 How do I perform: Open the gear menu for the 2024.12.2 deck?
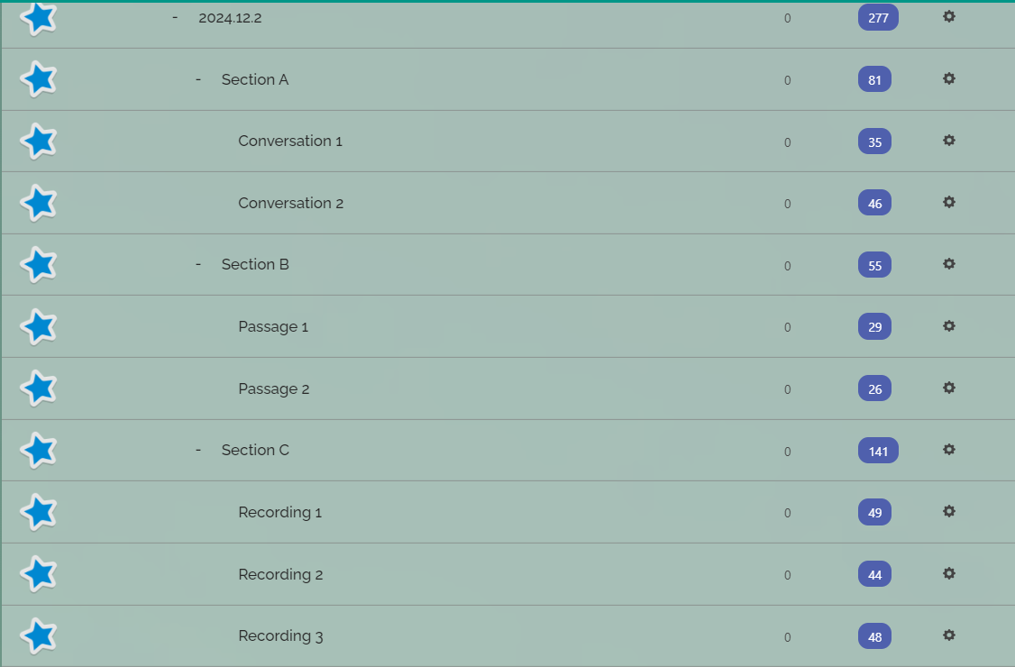click(948, 17)
